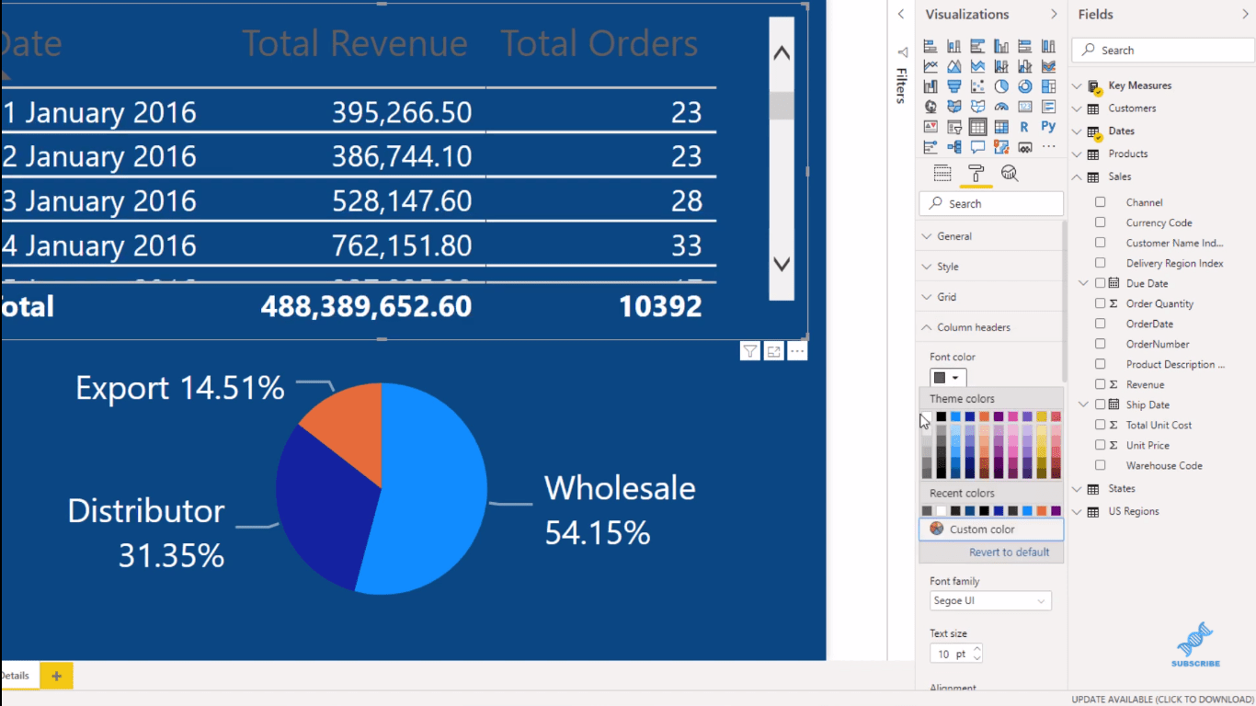Expand the US Regions table

[1077, 511]
